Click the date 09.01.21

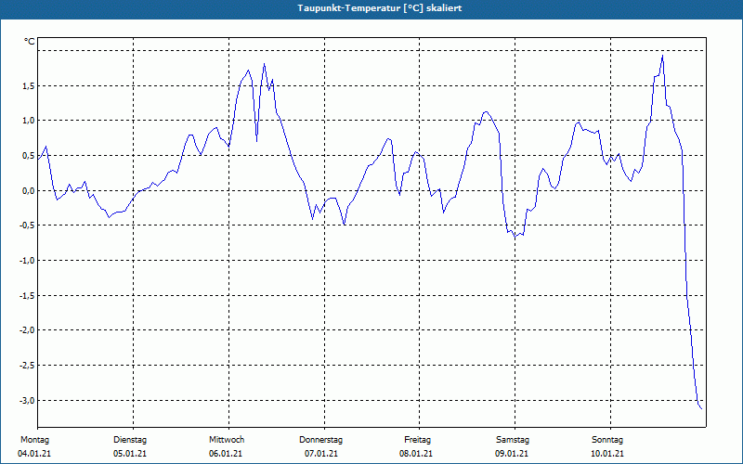(512, 454)
